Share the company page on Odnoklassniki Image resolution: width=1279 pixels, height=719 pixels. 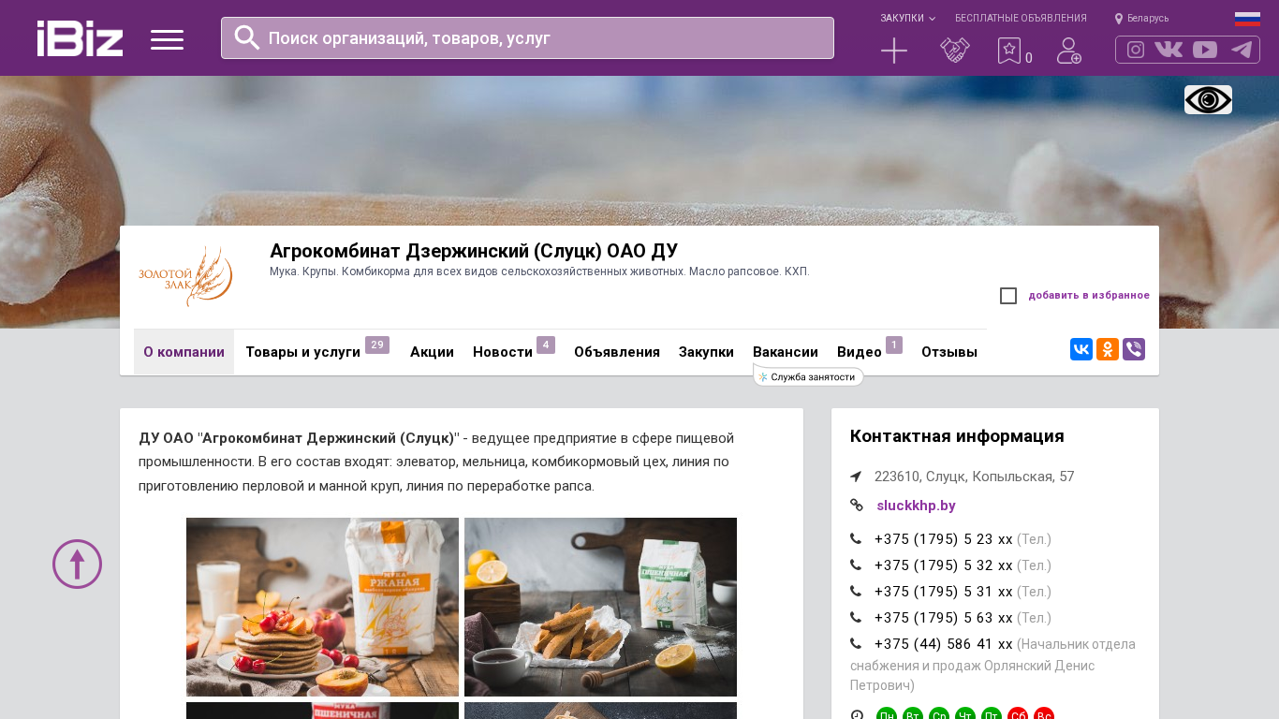point(1108,349)
